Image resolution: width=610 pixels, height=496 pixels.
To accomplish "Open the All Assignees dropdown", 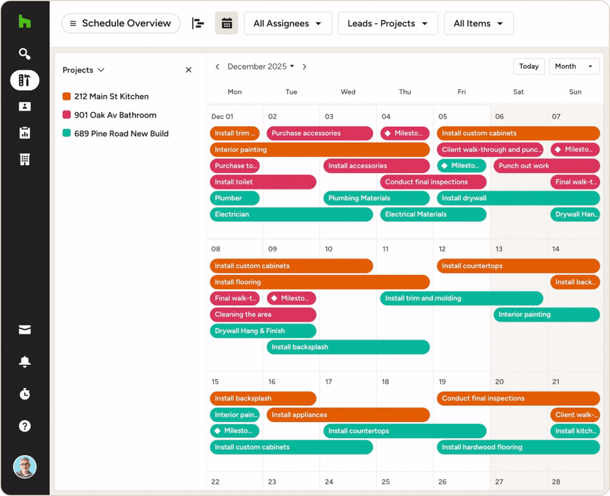I will tap(288, 24).
